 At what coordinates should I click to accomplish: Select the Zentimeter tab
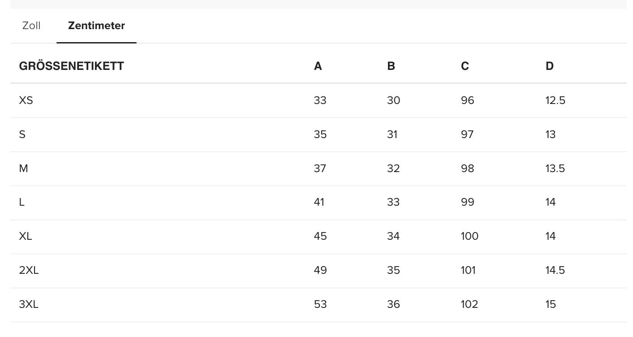(x=96, y=26)
